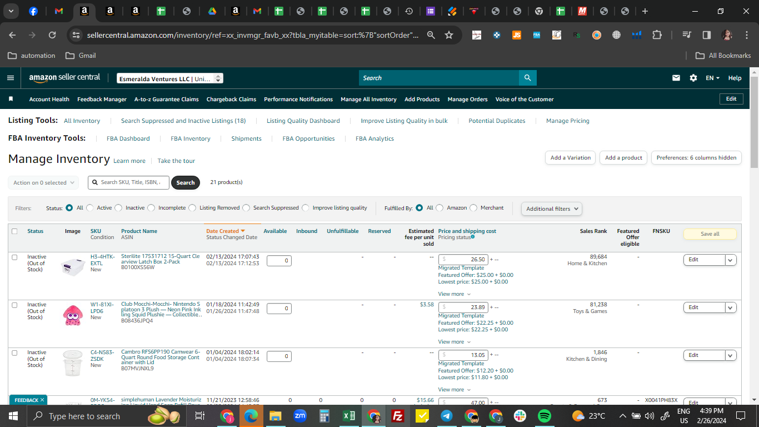Image resolution: width=759 pixels, height=427 pixels.
Task: Open Zoom from the taskbar
Action: (x=300, y=416)
